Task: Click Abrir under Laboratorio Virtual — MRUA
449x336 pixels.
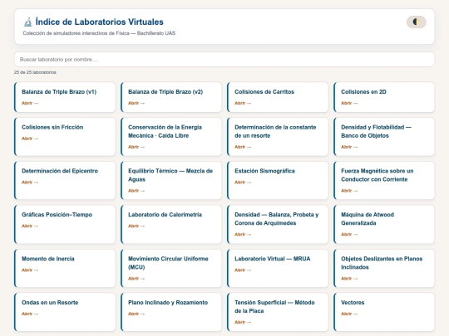Action: [243, 270]
